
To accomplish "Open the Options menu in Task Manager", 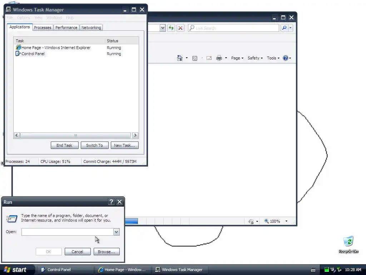I will click(x=23, y=18).
